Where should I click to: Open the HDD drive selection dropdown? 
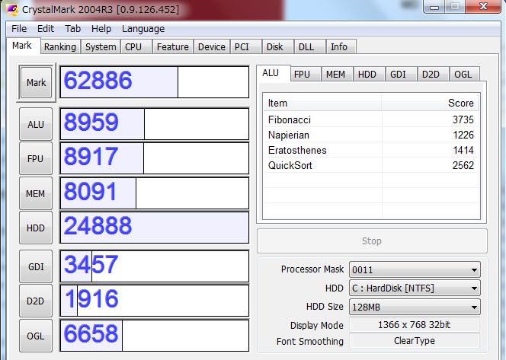[x=415, y=288]
